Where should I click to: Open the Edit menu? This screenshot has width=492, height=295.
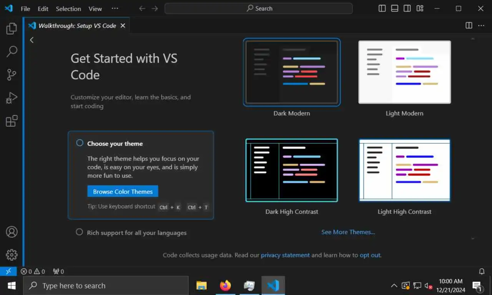(x=43, y=8)
